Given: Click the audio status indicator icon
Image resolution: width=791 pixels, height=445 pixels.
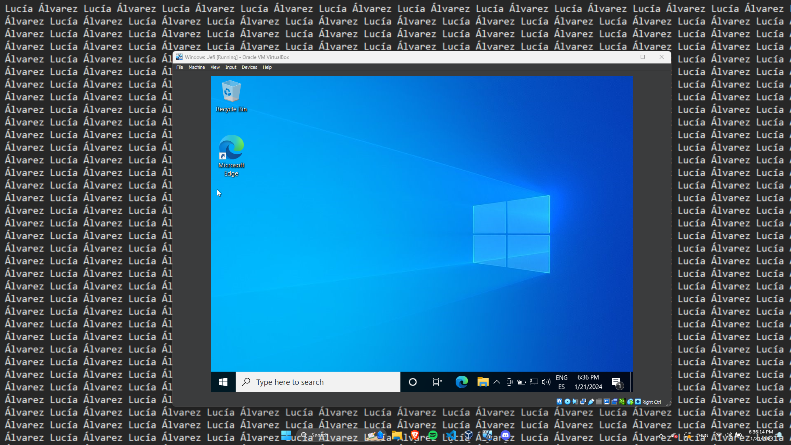Looking at the screenshot, I should tap(575, 402).
